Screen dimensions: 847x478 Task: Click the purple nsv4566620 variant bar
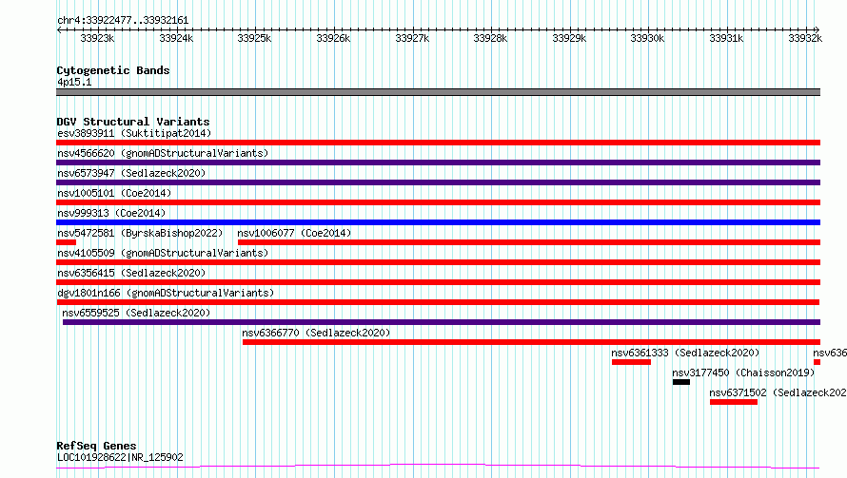tap(438, 163)
